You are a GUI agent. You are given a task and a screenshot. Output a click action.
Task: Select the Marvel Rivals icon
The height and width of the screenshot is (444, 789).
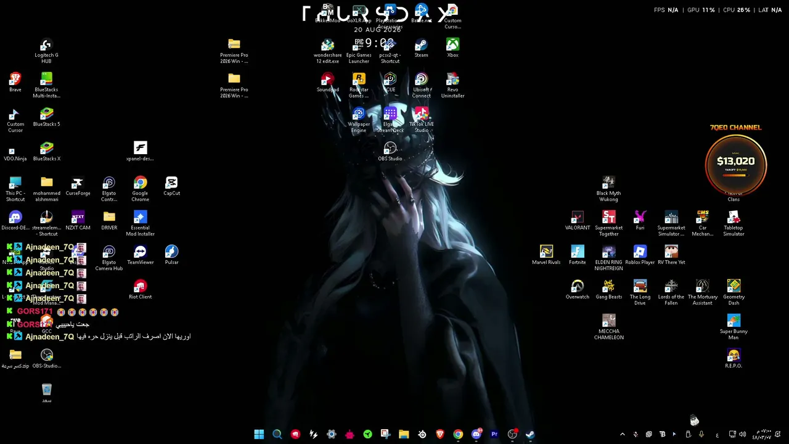coord(546,255)
